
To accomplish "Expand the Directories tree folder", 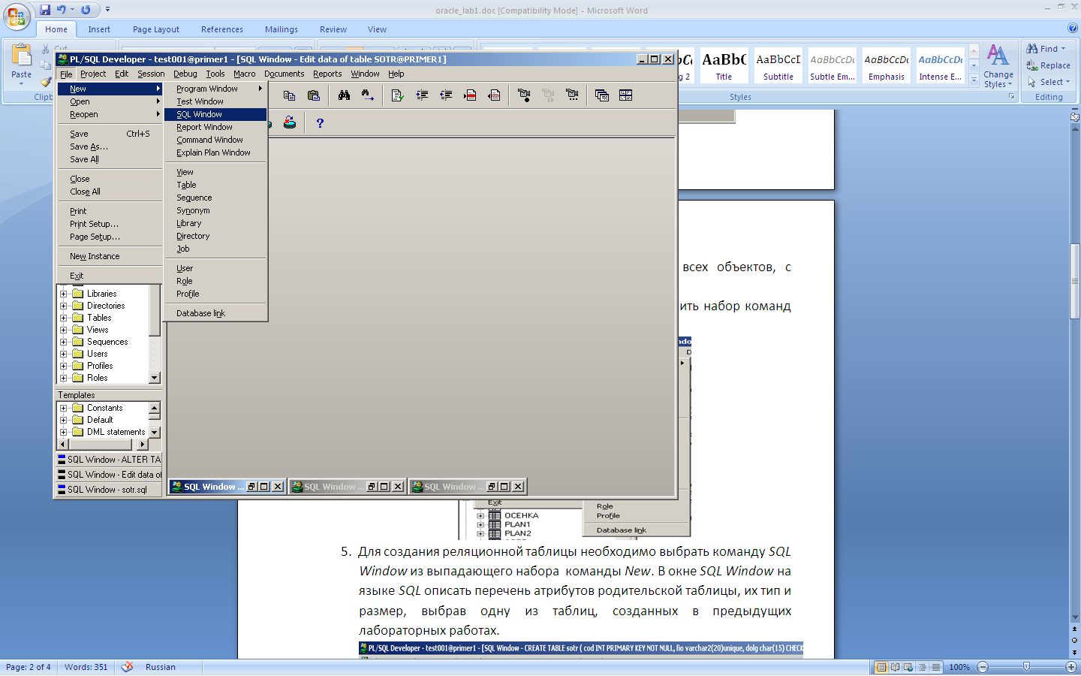I will [x=64, y=306].
